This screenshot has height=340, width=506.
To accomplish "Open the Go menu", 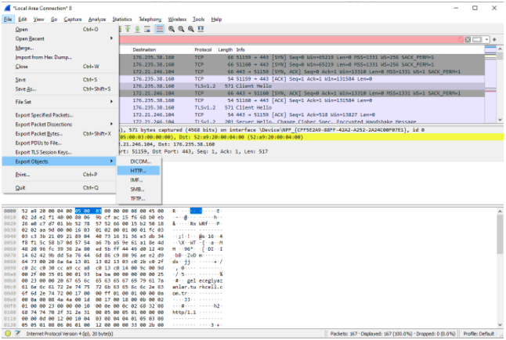I will (x=54, y=20).
